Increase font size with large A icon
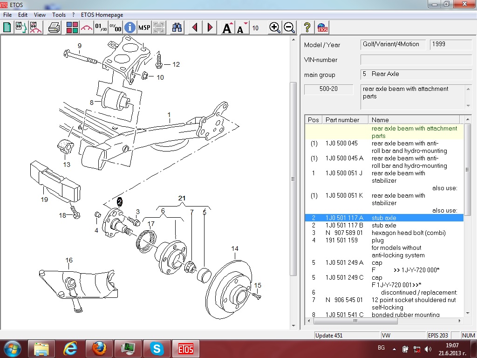This screenshot has width=477, height=358. coord(227,28)
